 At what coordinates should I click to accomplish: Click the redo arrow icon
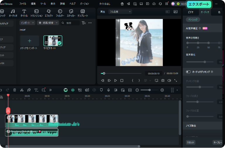click(7, 90)
